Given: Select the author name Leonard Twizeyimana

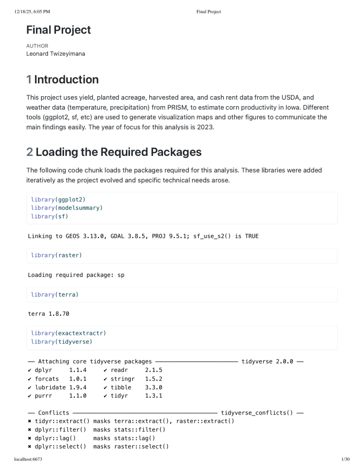Looking at the screenshot, I should point(55,54).
